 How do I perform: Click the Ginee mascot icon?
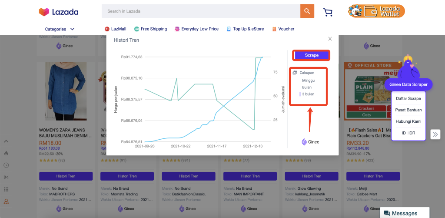[408, 67]
